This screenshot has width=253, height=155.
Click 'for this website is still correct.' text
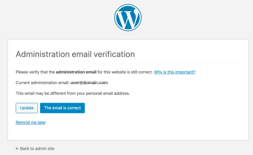[125, 72]
